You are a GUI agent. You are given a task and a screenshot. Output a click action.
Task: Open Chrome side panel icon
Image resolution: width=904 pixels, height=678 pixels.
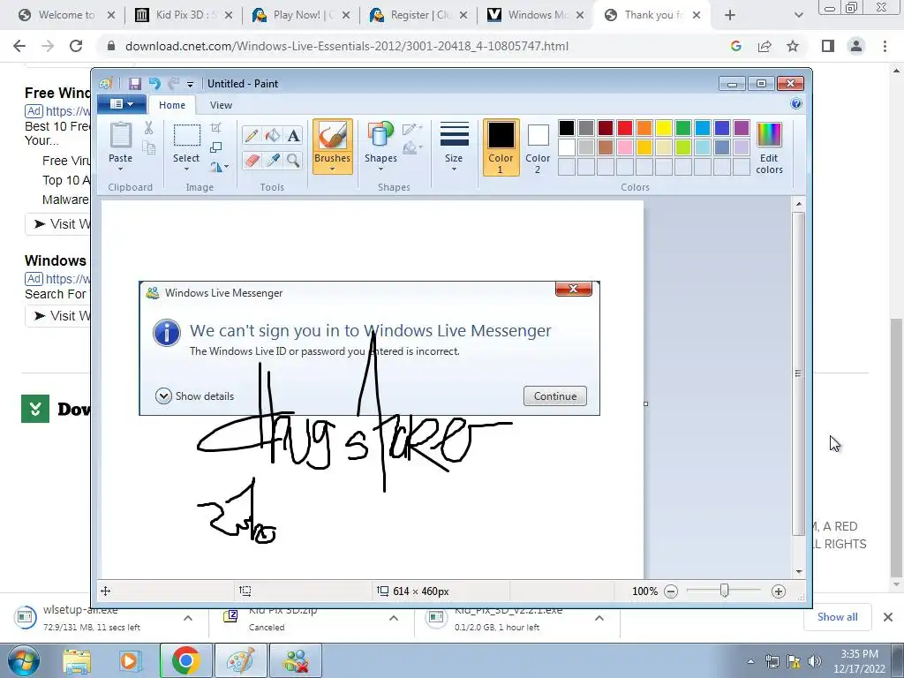point(828,46)
